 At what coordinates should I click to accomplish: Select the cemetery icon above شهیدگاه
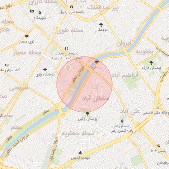[40, 13]
